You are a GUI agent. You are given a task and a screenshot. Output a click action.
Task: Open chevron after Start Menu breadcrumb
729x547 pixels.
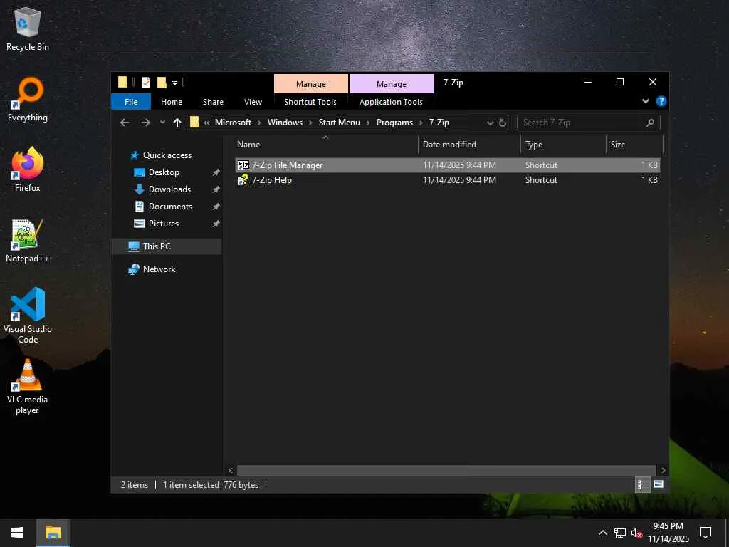coord(368,123)
